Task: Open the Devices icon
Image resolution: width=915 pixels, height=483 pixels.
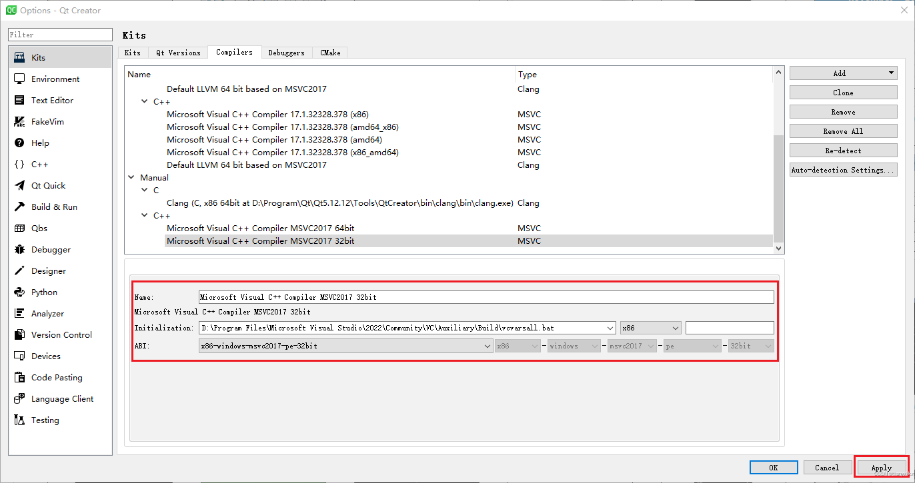Action: point(19,356)
